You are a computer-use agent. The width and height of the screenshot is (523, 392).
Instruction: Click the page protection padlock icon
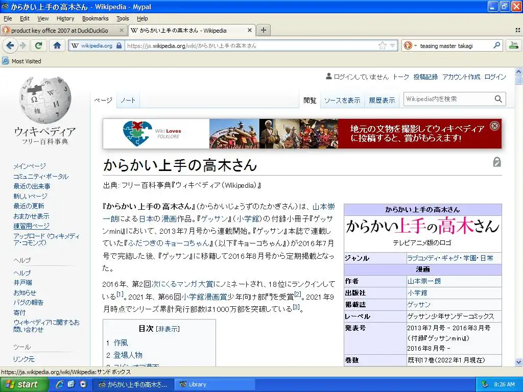point(496,162)
